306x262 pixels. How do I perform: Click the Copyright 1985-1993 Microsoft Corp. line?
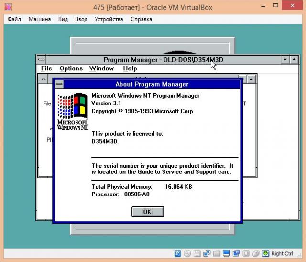coord(143,111)
